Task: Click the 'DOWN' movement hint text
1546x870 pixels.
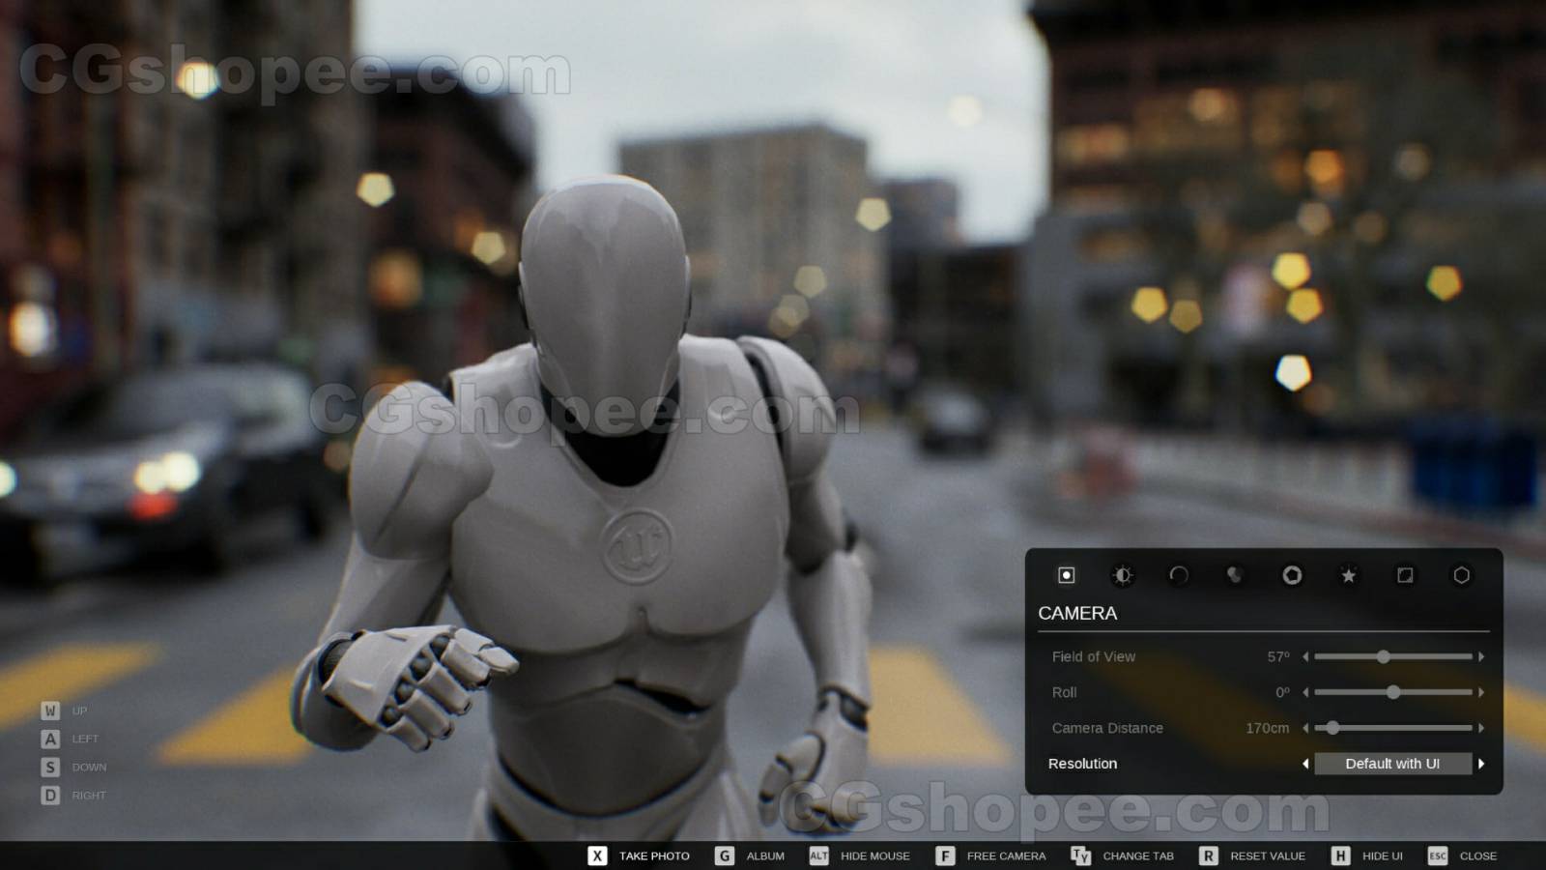Action: click(89, 767)
